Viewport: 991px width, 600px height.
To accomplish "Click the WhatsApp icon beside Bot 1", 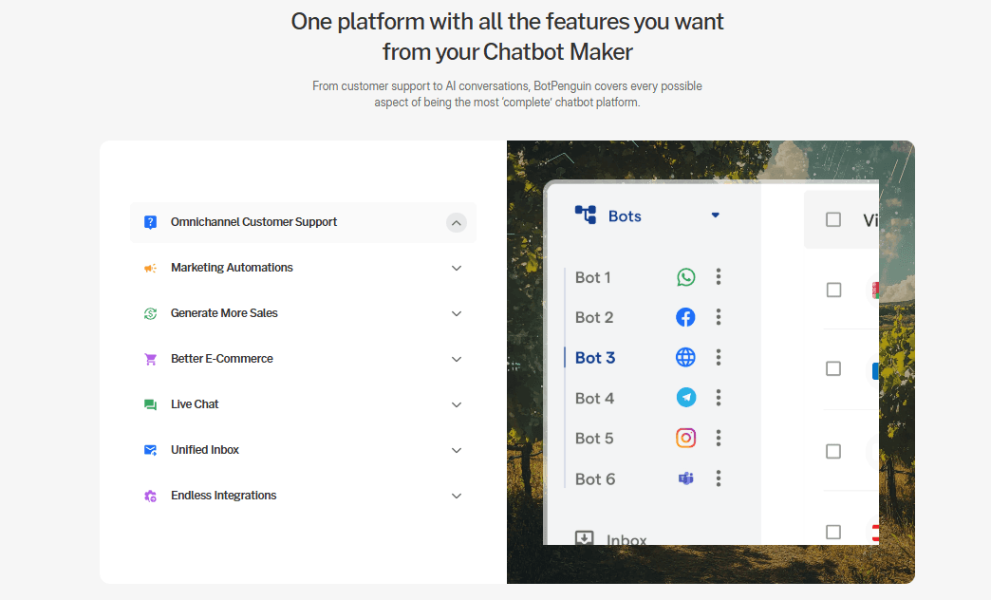I will tap(685, 277).
